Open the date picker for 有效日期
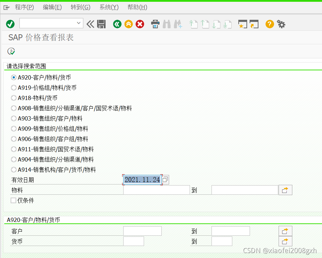This screenshot has height=258, width=322. [x=165, y=180]
